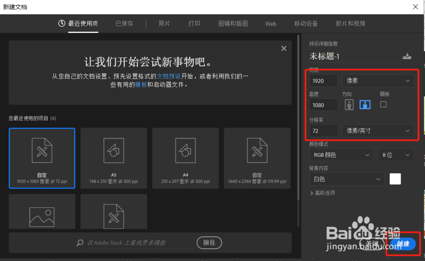Open the width unit 像素 dropdown
This screenshot has width=425, height=261.
click(x=378, y=81)
